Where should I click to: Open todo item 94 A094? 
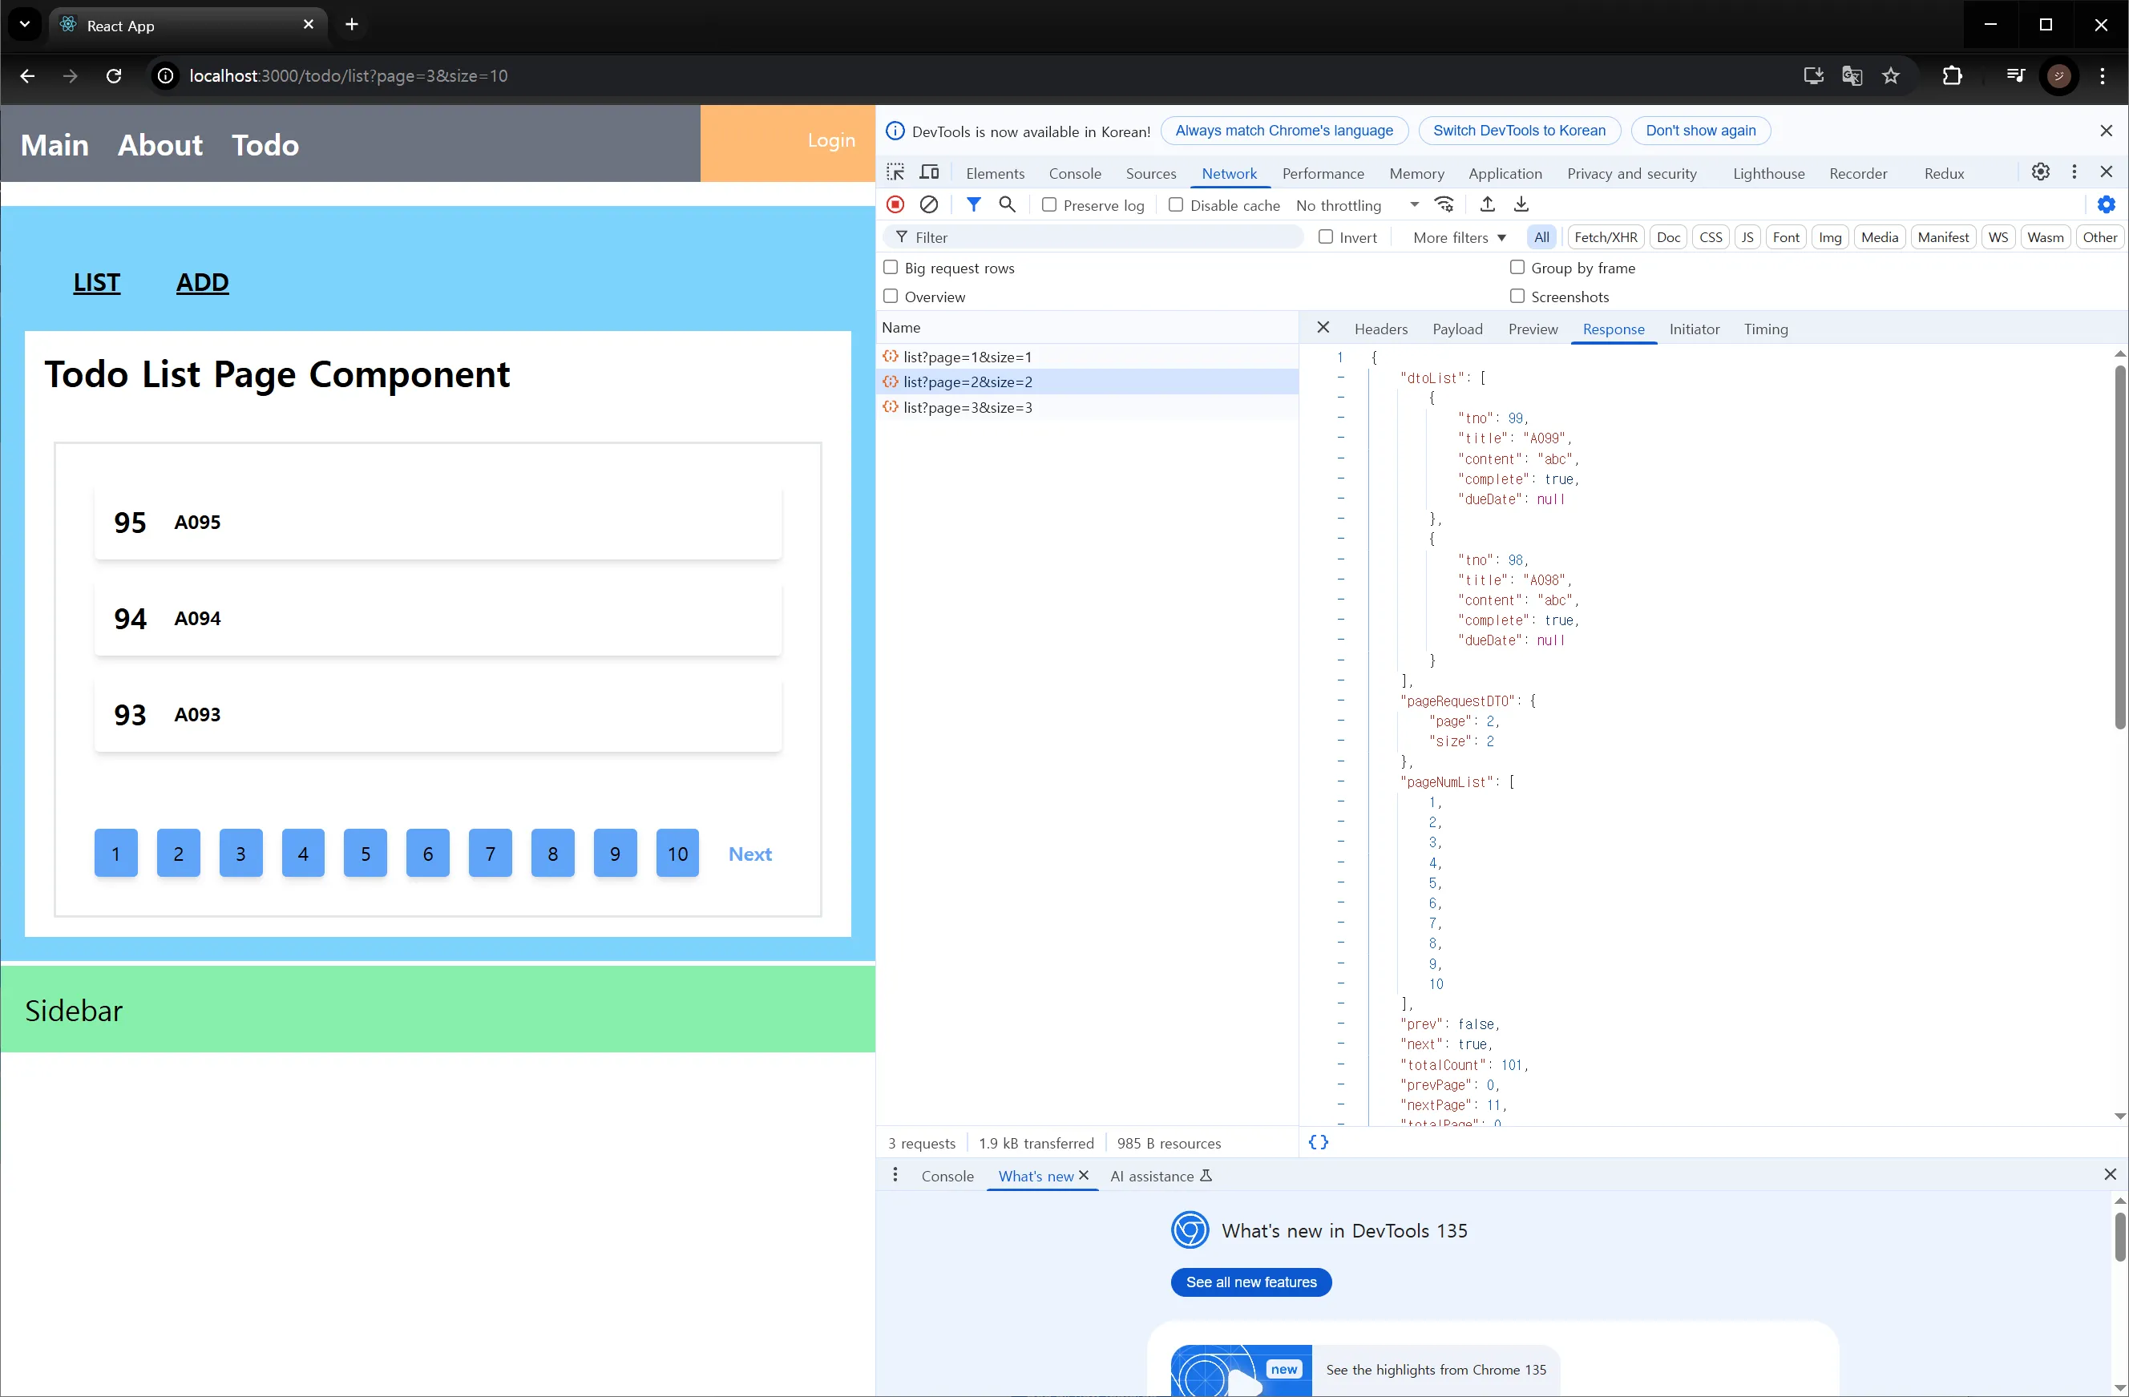[x=438, y=618]
